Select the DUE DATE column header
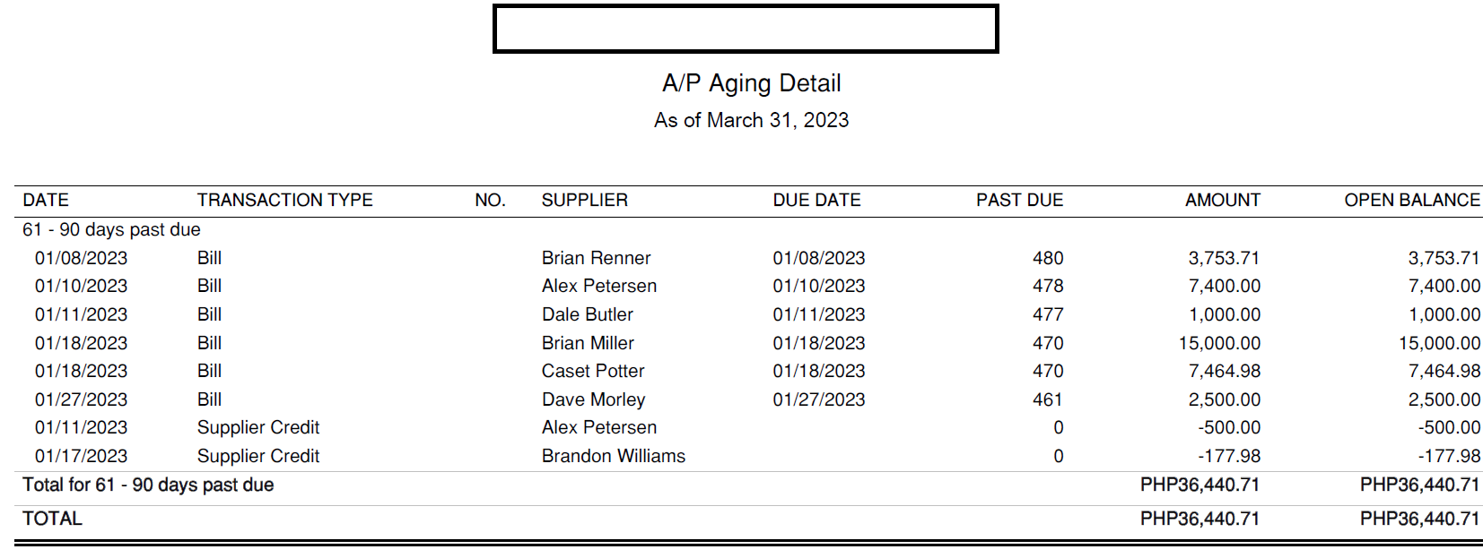This screenshot has height=558, width=1483. tap(816, 200)
